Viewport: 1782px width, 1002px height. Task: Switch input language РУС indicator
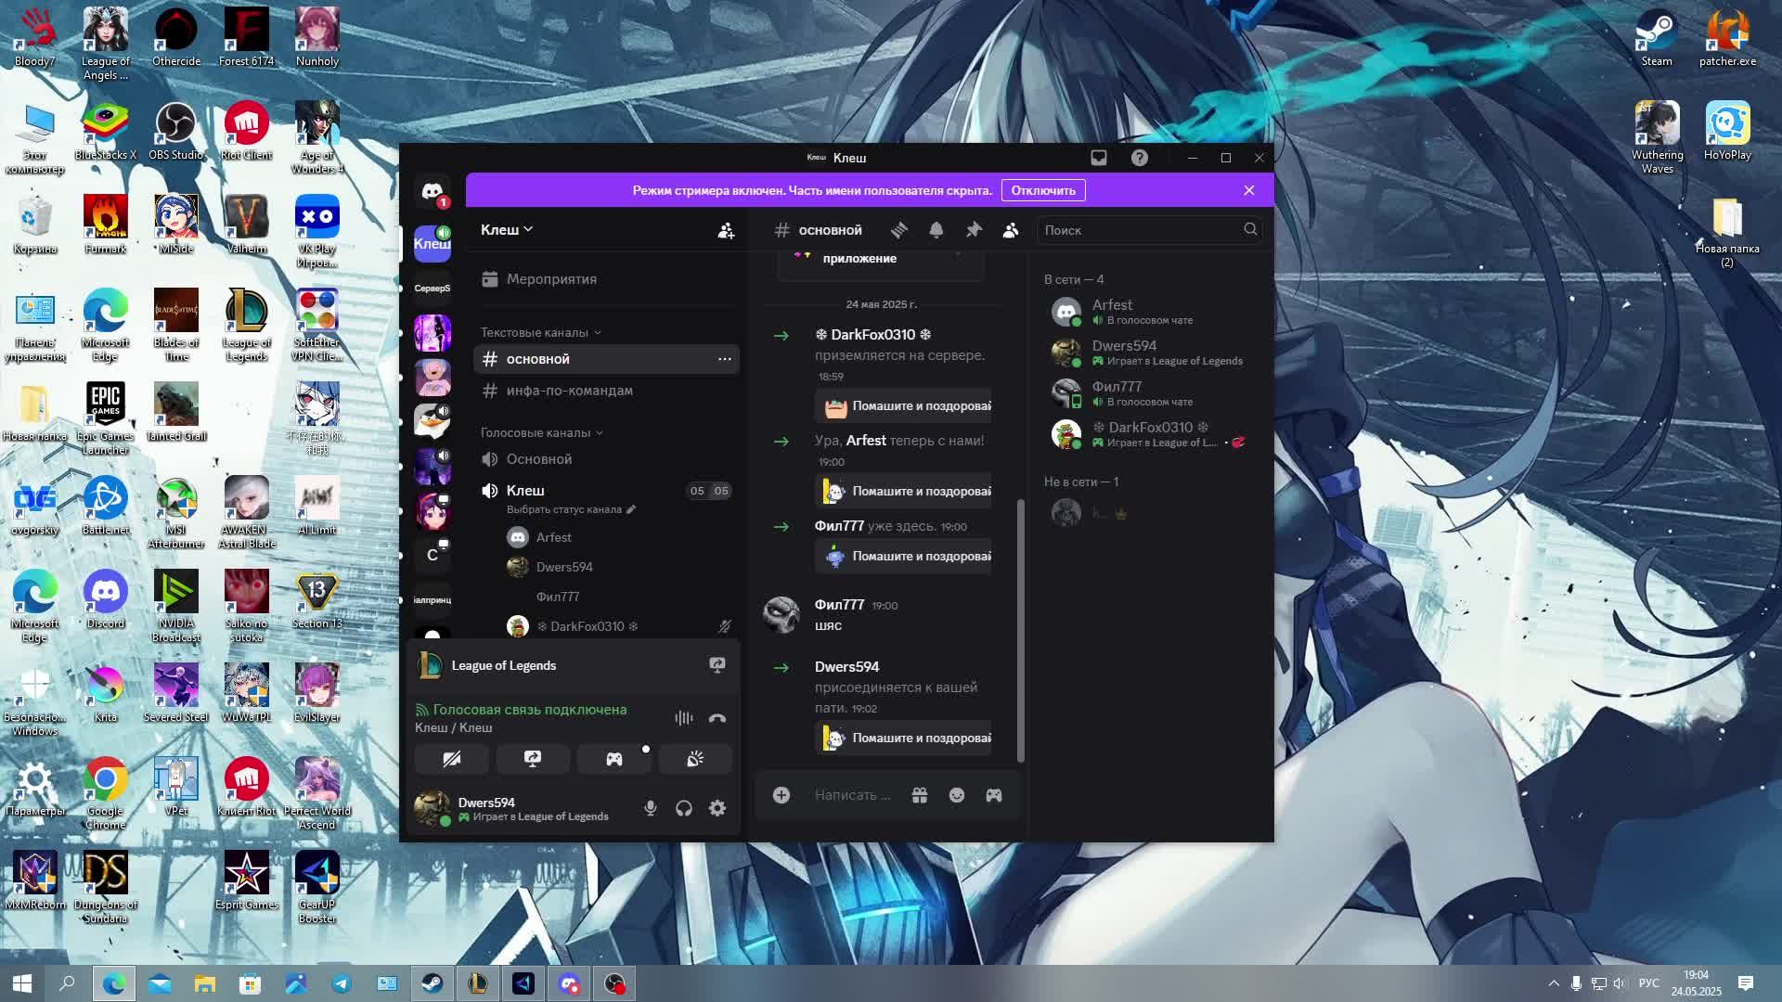point(1649,983)
